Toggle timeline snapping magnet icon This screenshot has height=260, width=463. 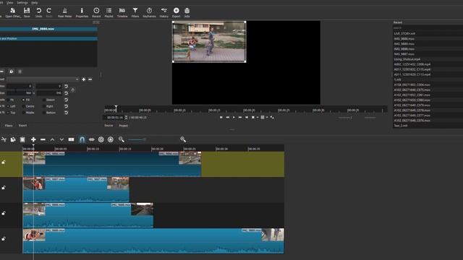point(82,139)
